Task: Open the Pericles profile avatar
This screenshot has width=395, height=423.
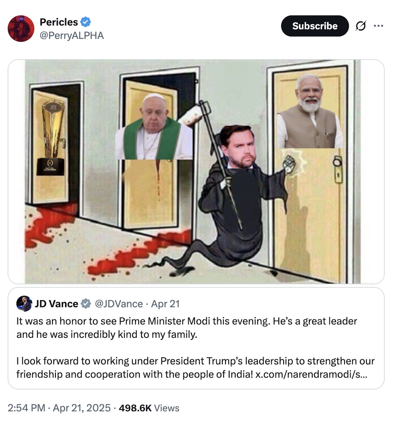Action: click(x=21, y=29)
